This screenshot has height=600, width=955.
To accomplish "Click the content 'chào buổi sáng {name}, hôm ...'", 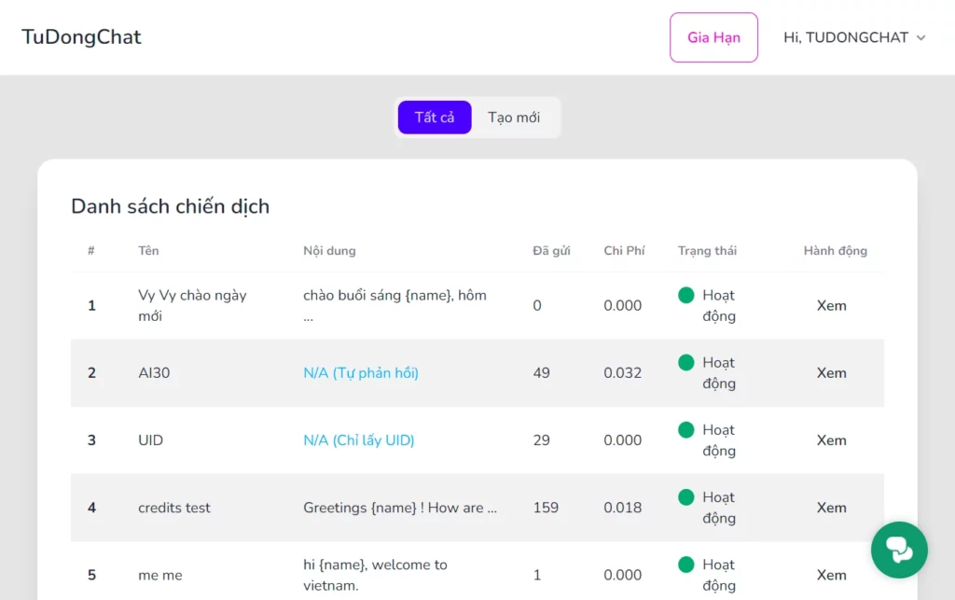I will pos(394,305).
